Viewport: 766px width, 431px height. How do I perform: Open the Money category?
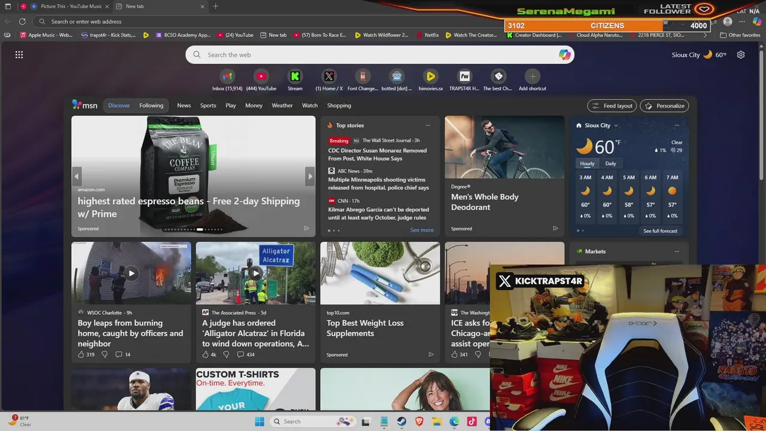click(x=254, y=105)
